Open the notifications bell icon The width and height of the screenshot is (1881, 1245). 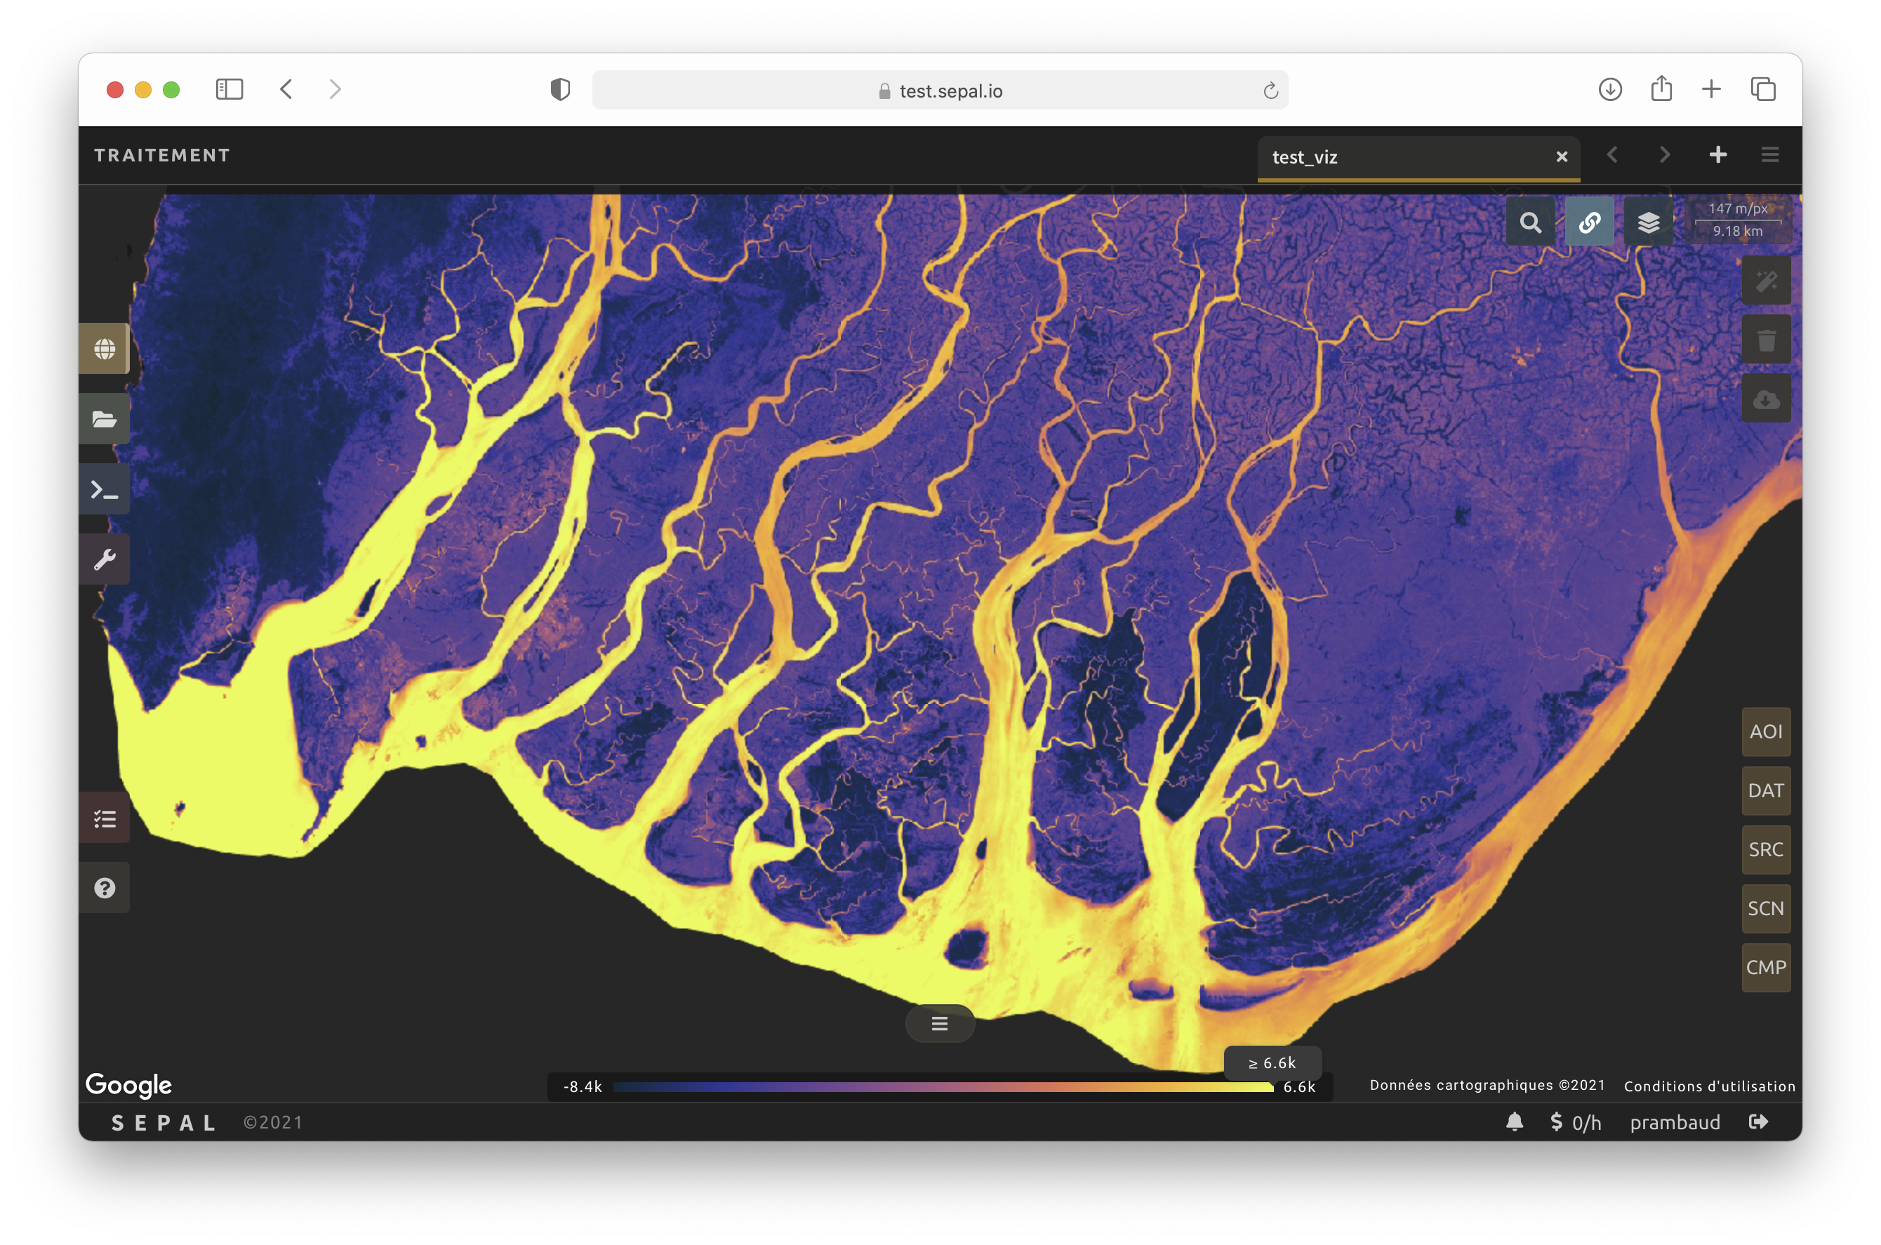(1514, 1122)
